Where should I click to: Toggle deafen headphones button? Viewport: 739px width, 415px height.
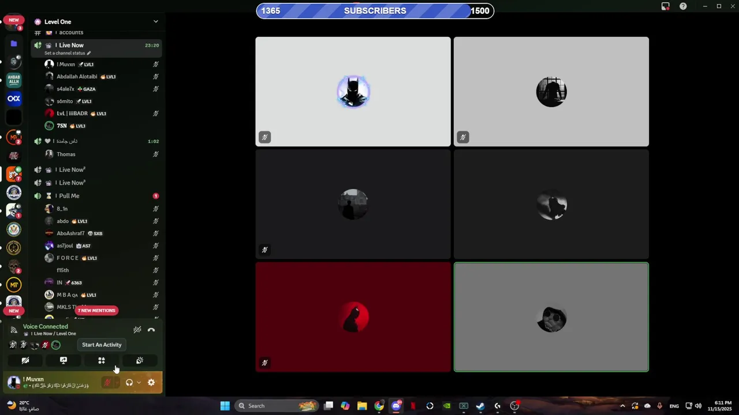(x=129, y=382)
